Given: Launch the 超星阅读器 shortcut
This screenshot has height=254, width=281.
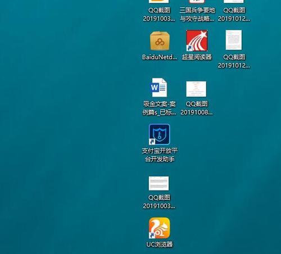Looking at the screenshot, I should pyautogui.click(x=197, y=40).
